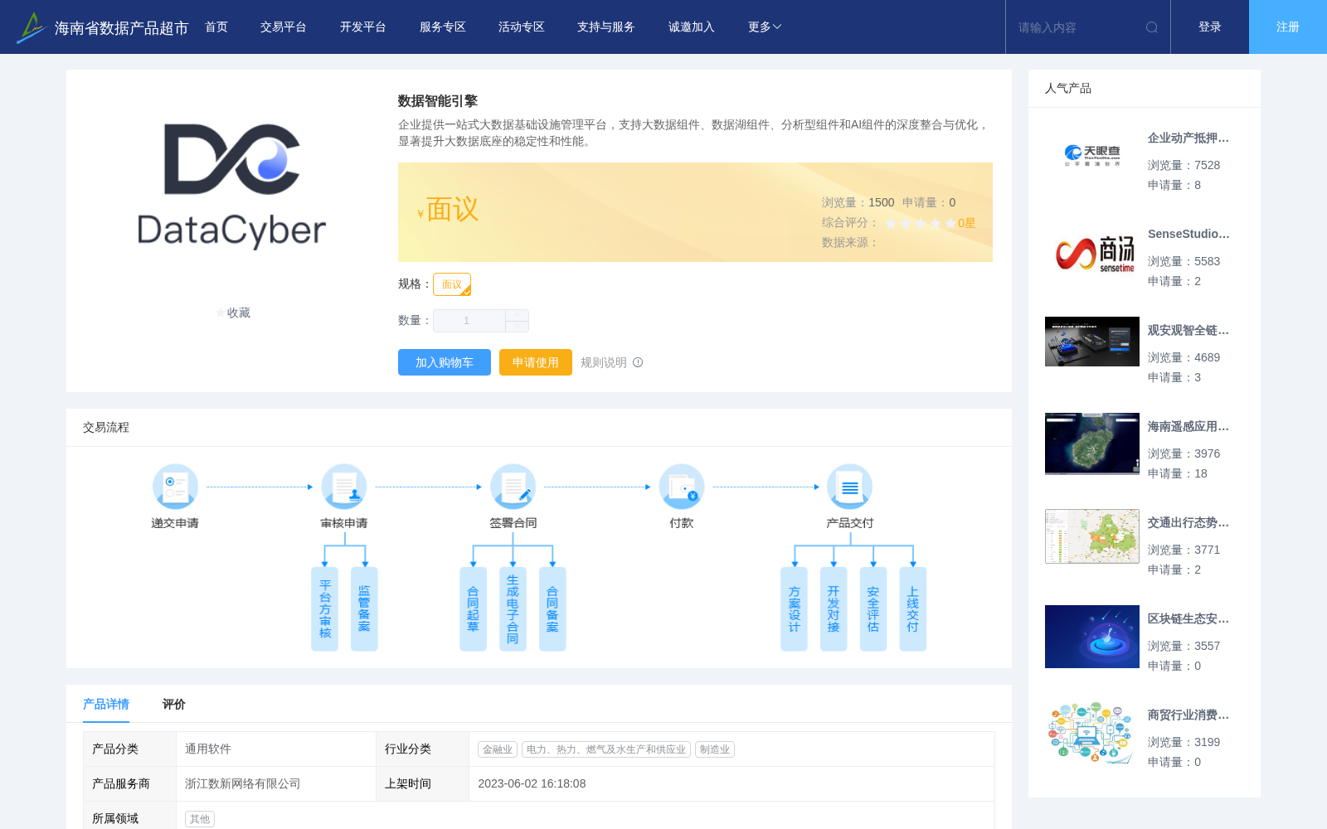Increase quantity with the up arrow
Image resolution: width=1327 pixels, height=829 pixels.
click(x=517, y=315)
